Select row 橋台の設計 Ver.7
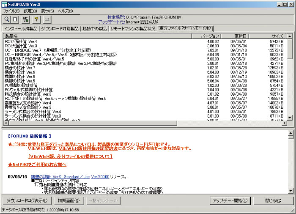The height and width of the screenshot is (214, 296). coord(145,68)
